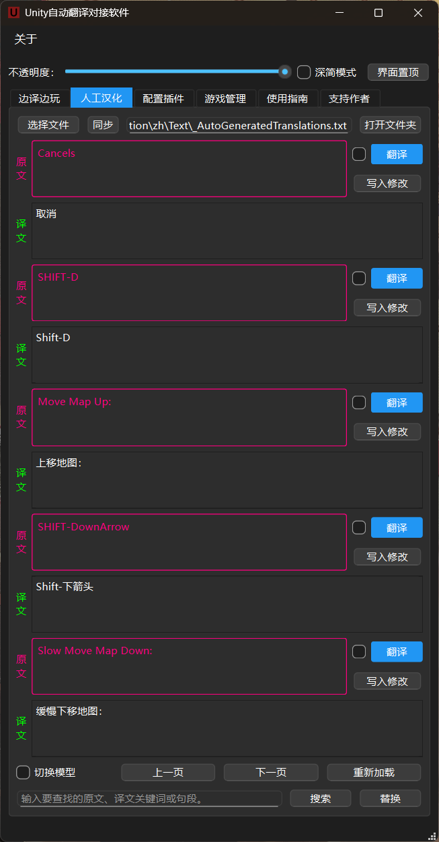Check the box next to SHIFT-DownArrow entry
The image size is (439, 842).
click(359, 527)
